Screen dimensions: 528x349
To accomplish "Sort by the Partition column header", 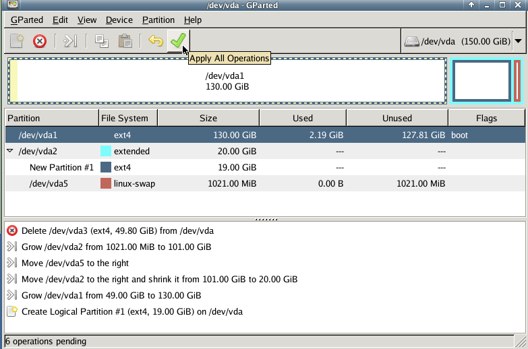I will [51, 118].
